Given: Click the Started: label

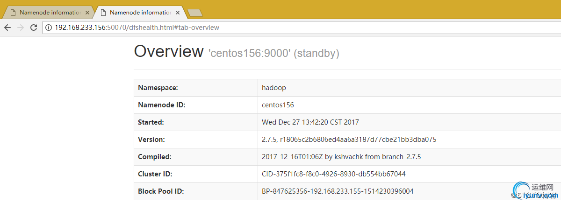Looking at the screenshot, I should coord(151,122).
